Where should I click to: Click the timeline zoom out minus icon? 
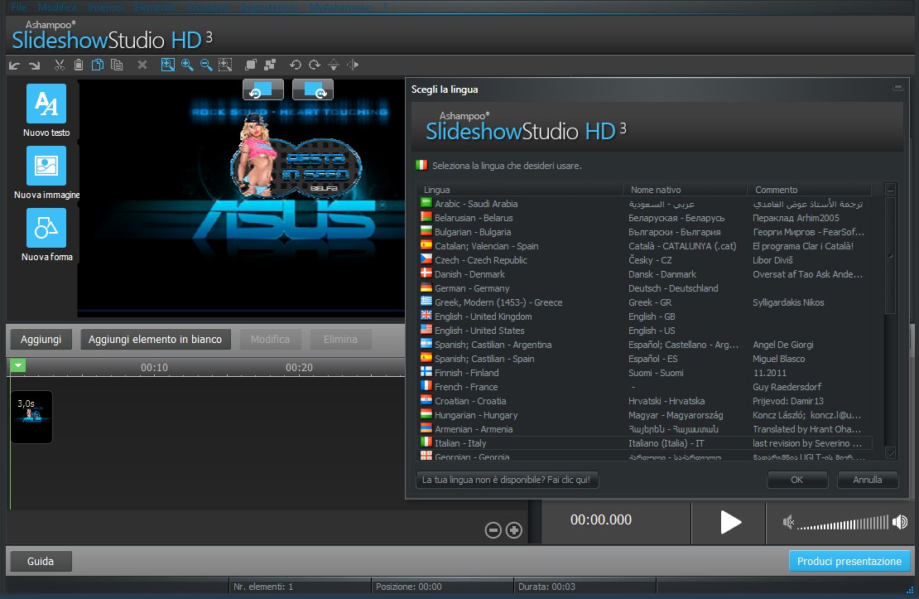tap(493, 530)
